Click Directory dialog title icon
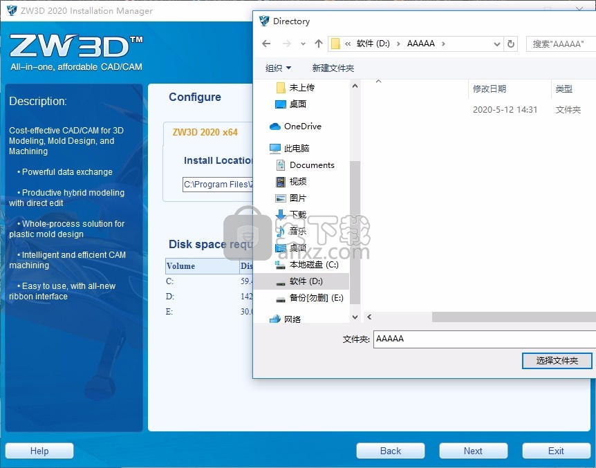The width and height of the screenshot is (596, 468). pos(264,21)
